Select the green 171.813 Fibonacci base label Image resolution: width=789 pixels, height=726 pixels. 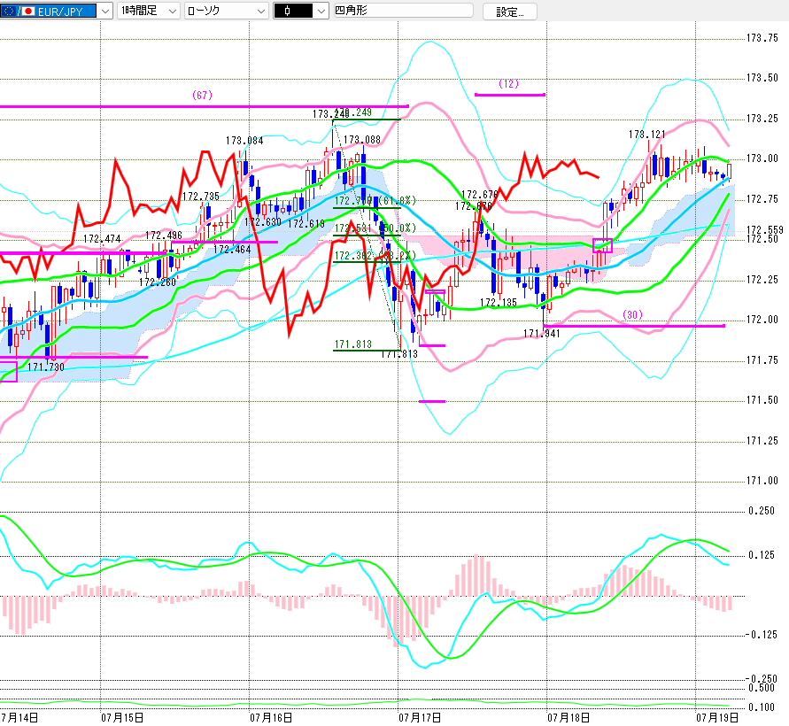click(353, 344)
